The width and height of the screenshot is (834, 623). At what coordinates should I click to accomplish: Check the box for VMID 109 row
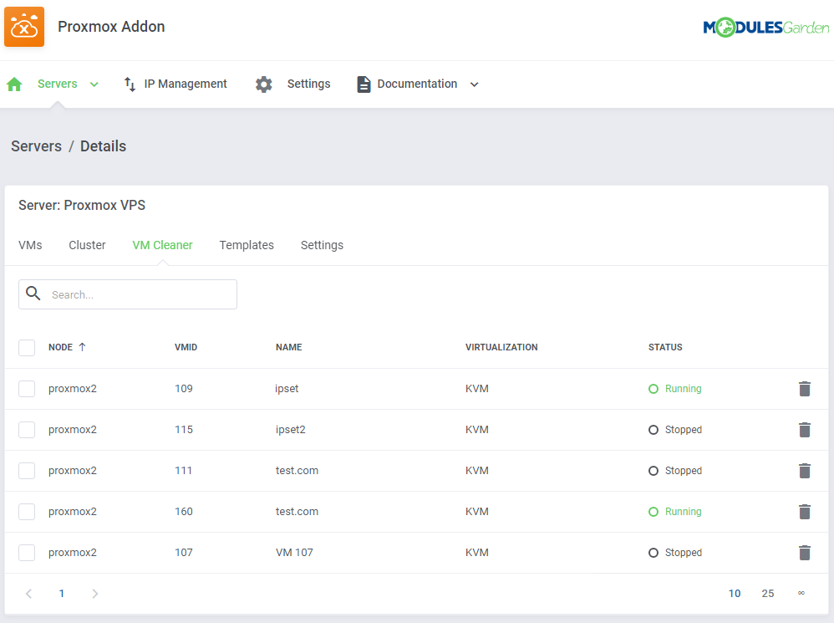pyautogui.click(x=27, y=389)
